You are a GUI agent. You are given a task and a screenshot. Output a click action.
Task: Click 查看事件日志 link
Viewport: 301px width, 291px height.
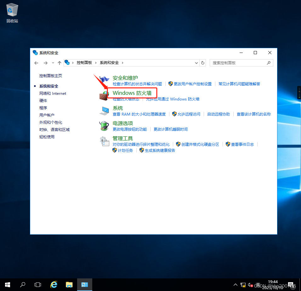tap(242, 144)
